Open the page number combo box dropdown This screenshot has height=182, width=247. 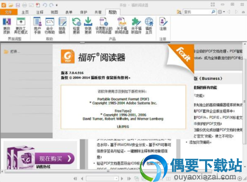[x=116, y=178]
